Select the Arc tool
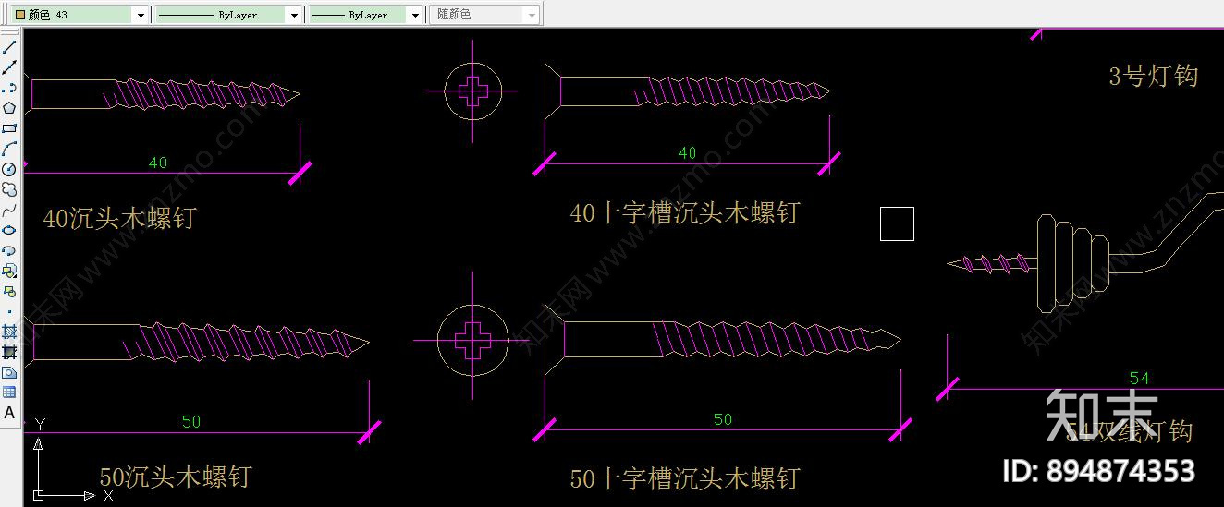 coord(9,149)
